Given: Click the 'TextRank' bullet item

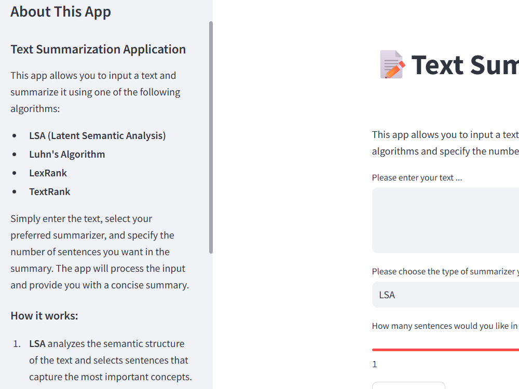Looking at the screenshot, I should [x=50, y=192].
